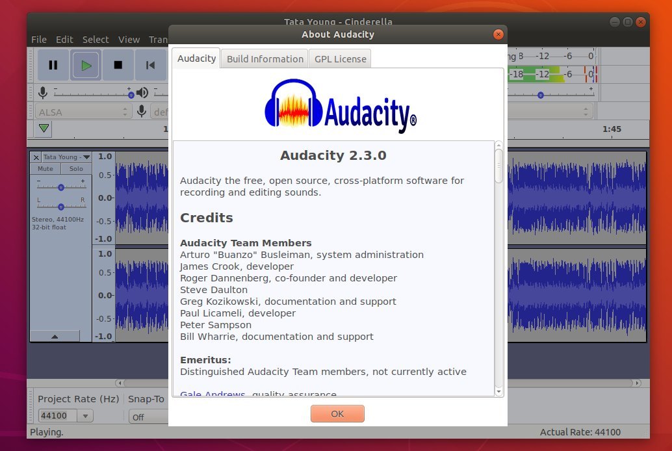Open the View menu
This screenshot has width=672, height=451.
point(129,40)
